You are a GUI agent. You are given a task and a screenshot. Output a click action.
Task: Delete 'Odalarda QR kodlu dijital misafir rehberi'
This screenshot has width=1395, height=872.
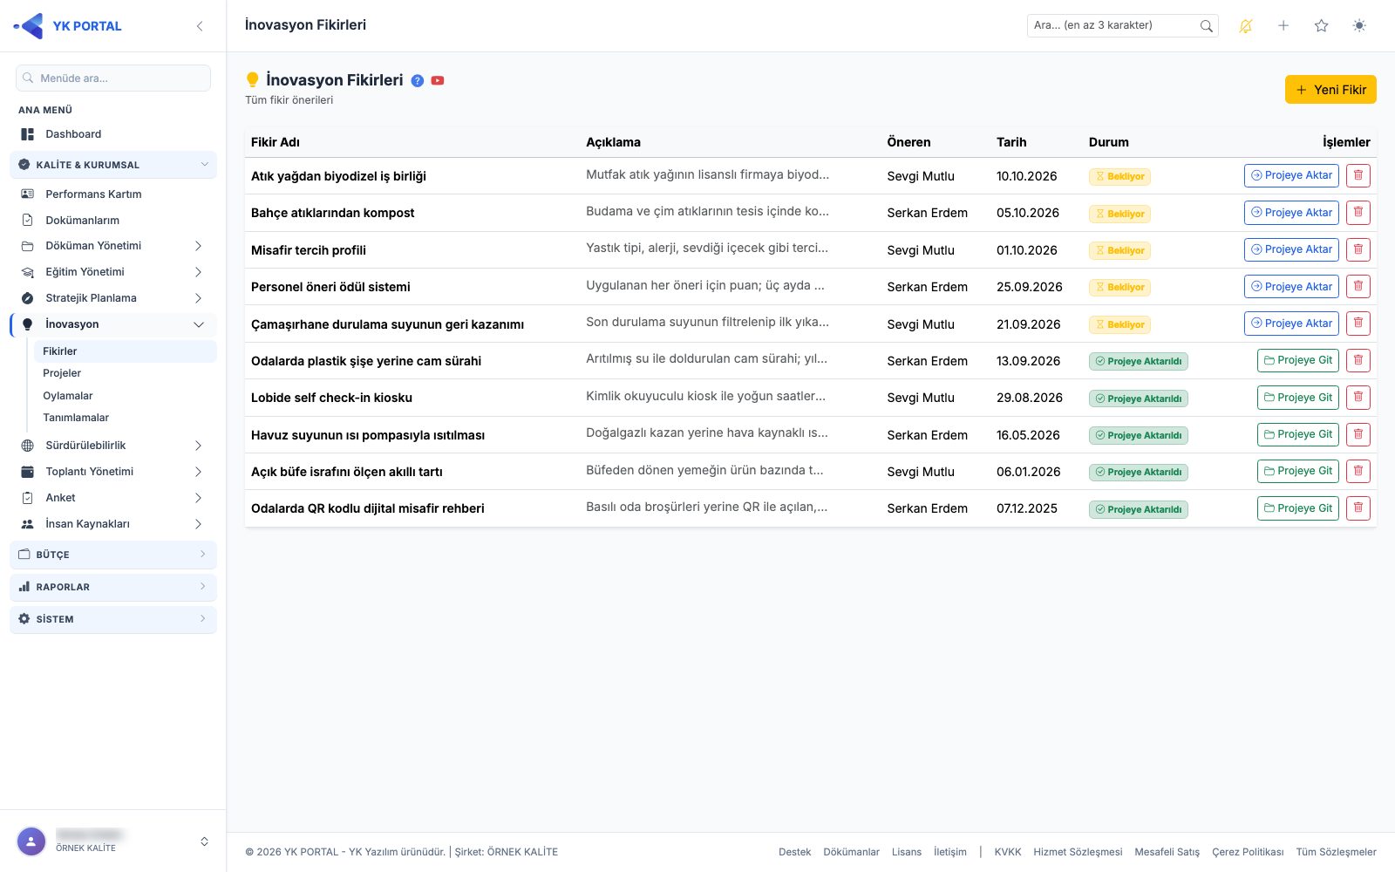[1358, 508]
